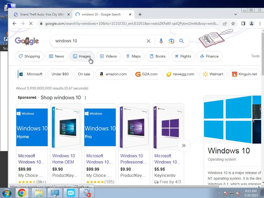Close the Grand Theft Auto tab
This screenshot has height=198, width=264.
(69, 14)
